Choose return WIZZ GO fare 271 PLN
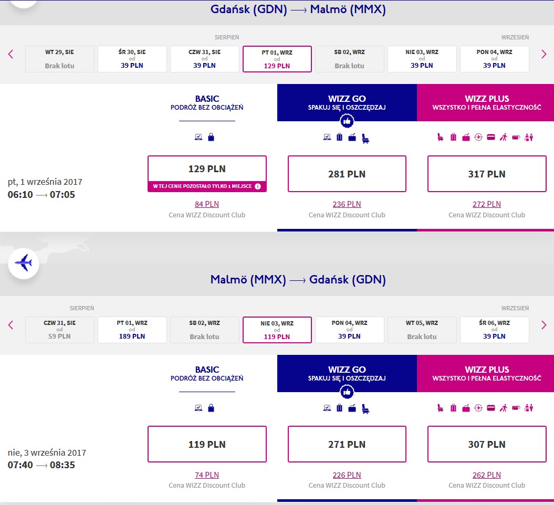The width and height of the screenshot is (554, 505). (x=347, y=444)
